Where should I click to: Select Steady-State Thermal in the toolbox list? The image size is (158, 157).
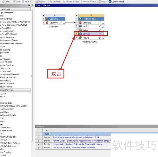click(8, 77)
